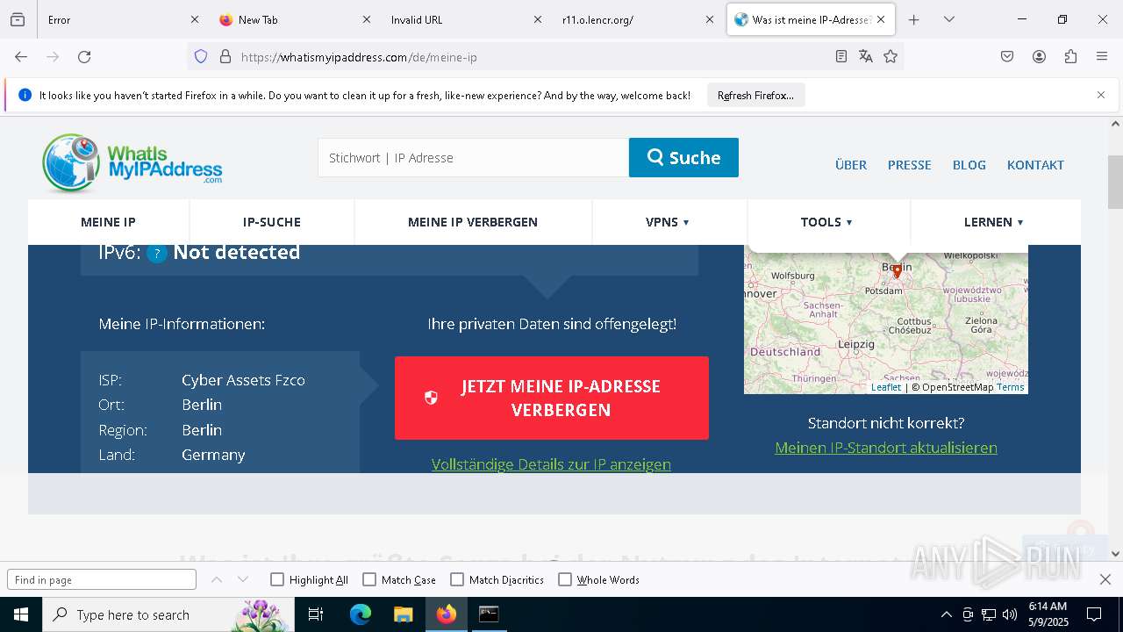
Task: List all tabs dropdown chevron
Action: (948, 19)
